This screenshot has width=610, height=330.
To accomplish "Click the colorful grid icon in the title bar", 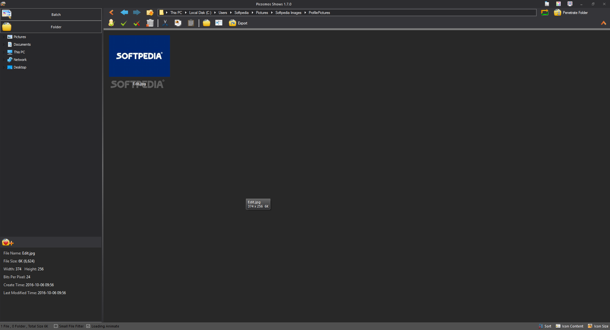I will [x=559, y=4].
